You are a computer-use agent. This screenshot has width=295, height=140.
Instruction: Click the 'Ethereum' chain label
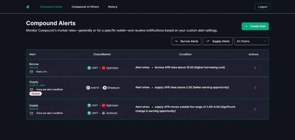coord(114,88)
